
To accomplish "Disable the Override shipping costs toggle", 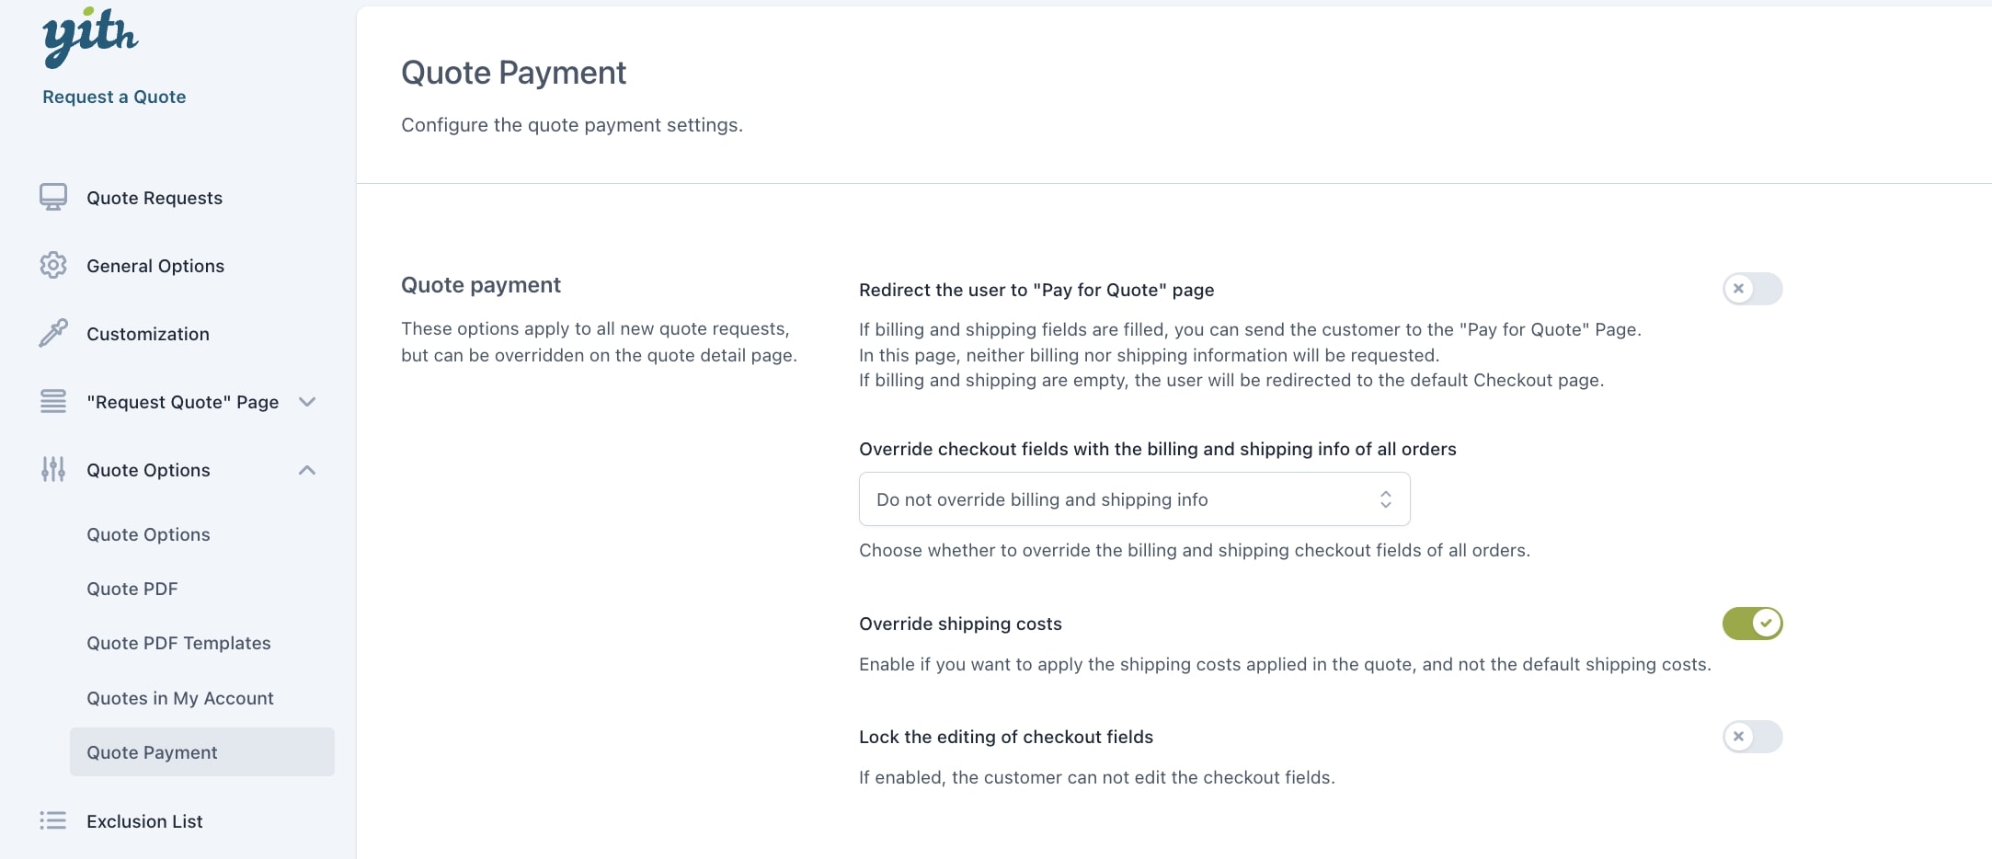I will pyautogui.click(x=1752, y=624).
